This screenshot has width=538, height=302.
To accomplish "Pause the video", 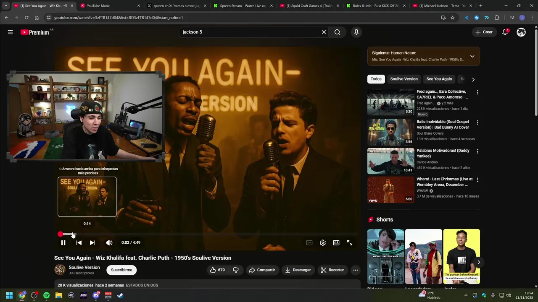I will click(63, 242).
